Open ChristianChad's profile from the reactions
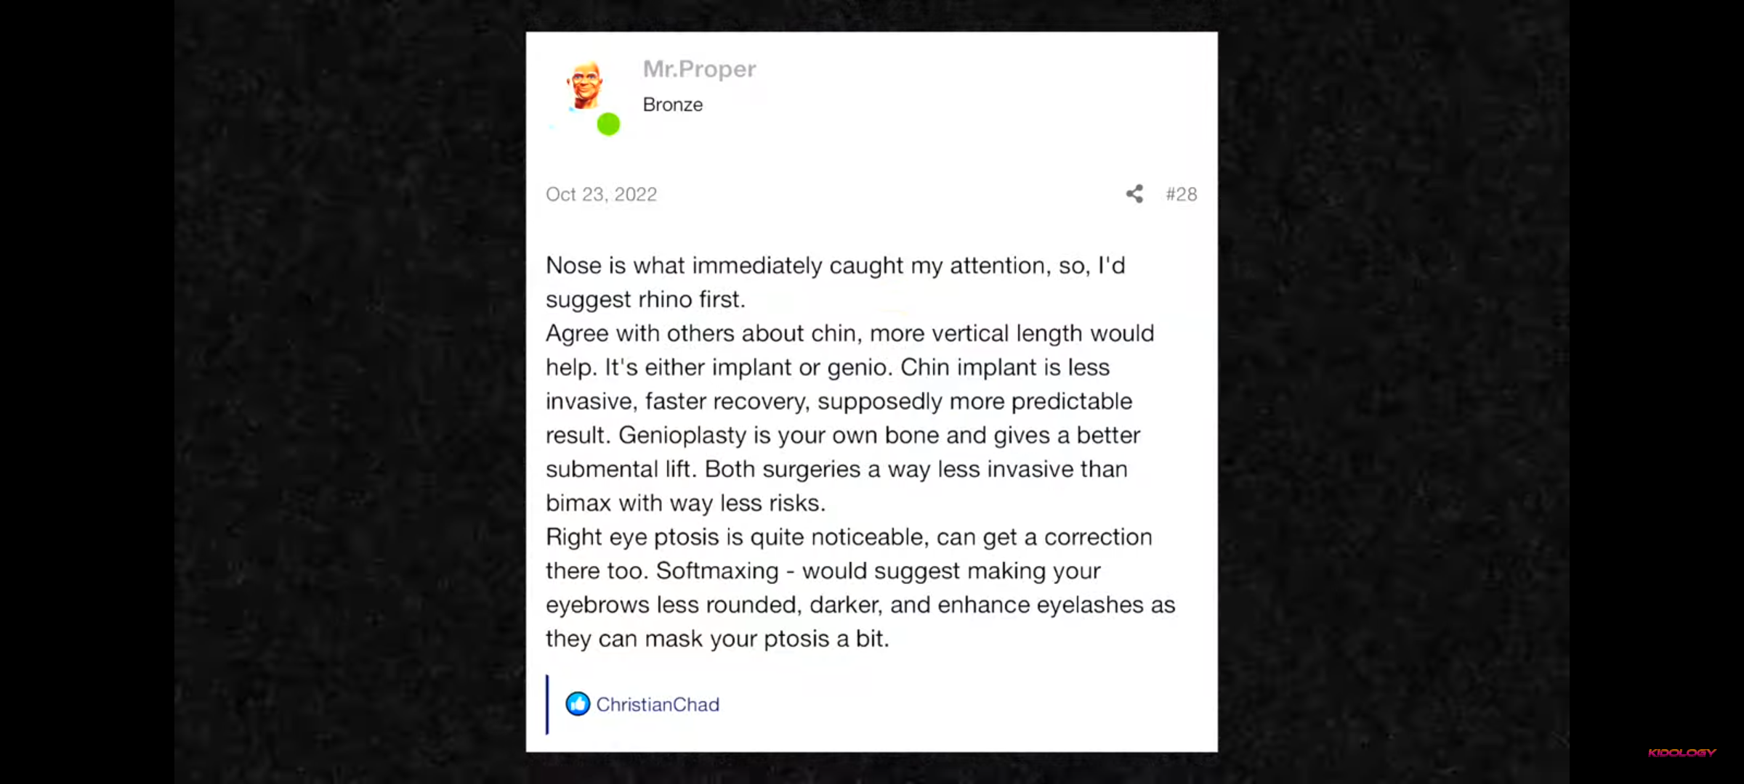Screen dimensions: 1744x784 coord(658,704)
